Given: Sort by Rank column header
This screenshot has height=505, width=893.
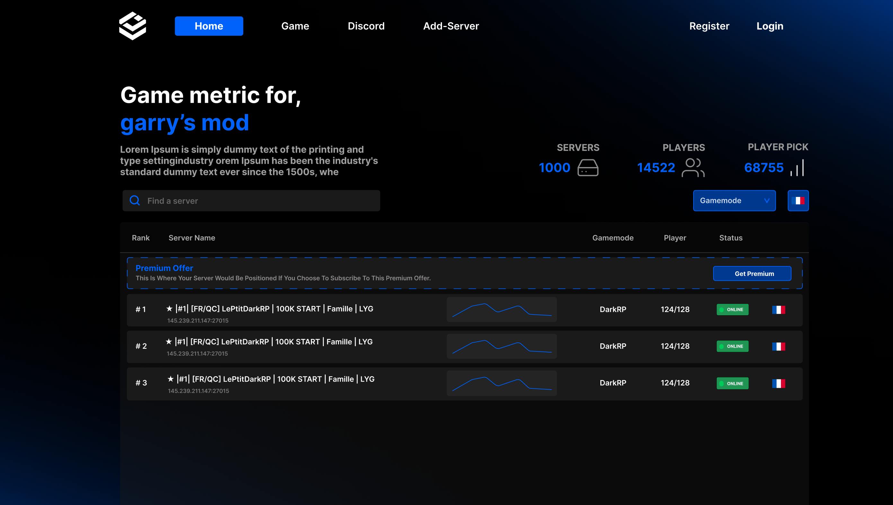Looking at the screenshot, I should pos(140,238).
